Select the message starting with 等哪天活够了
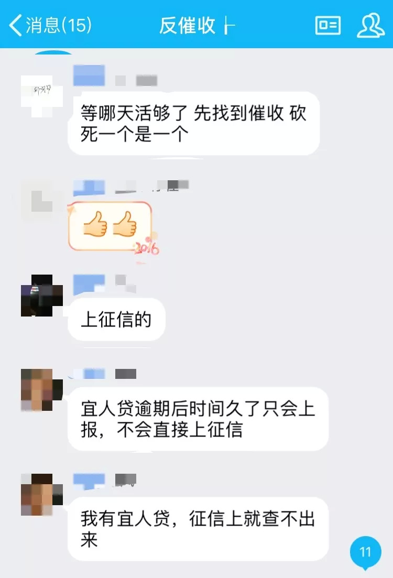The image size is (393, 578). click(193, 123)
